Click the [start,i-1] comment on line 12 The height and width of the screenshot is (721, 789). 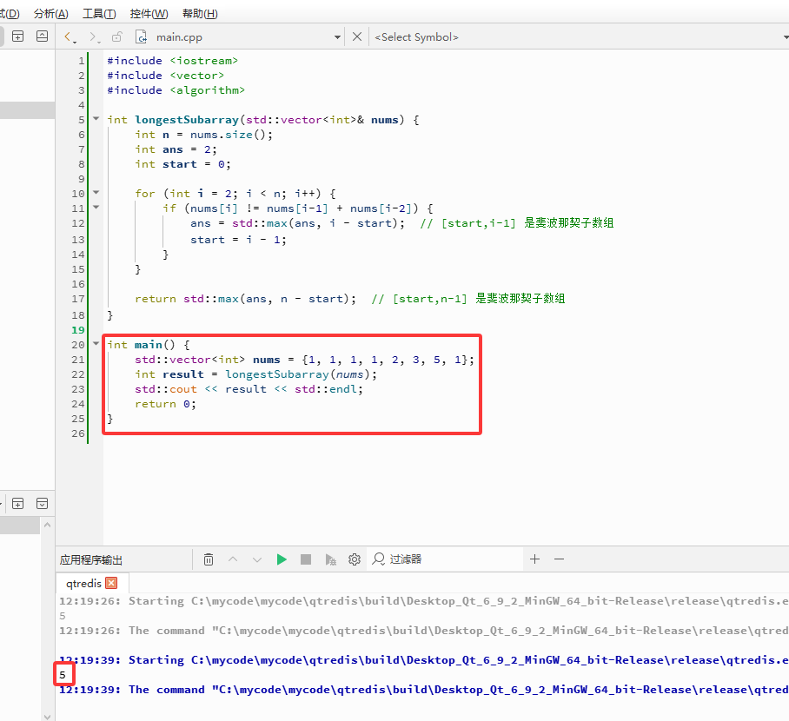(x=517, y=223)
